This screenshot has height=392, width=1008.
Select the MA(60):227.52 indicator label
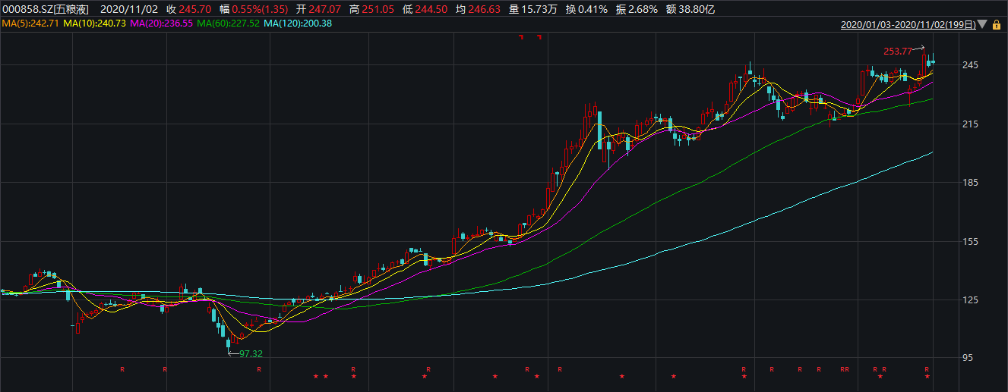coord(228,24)
